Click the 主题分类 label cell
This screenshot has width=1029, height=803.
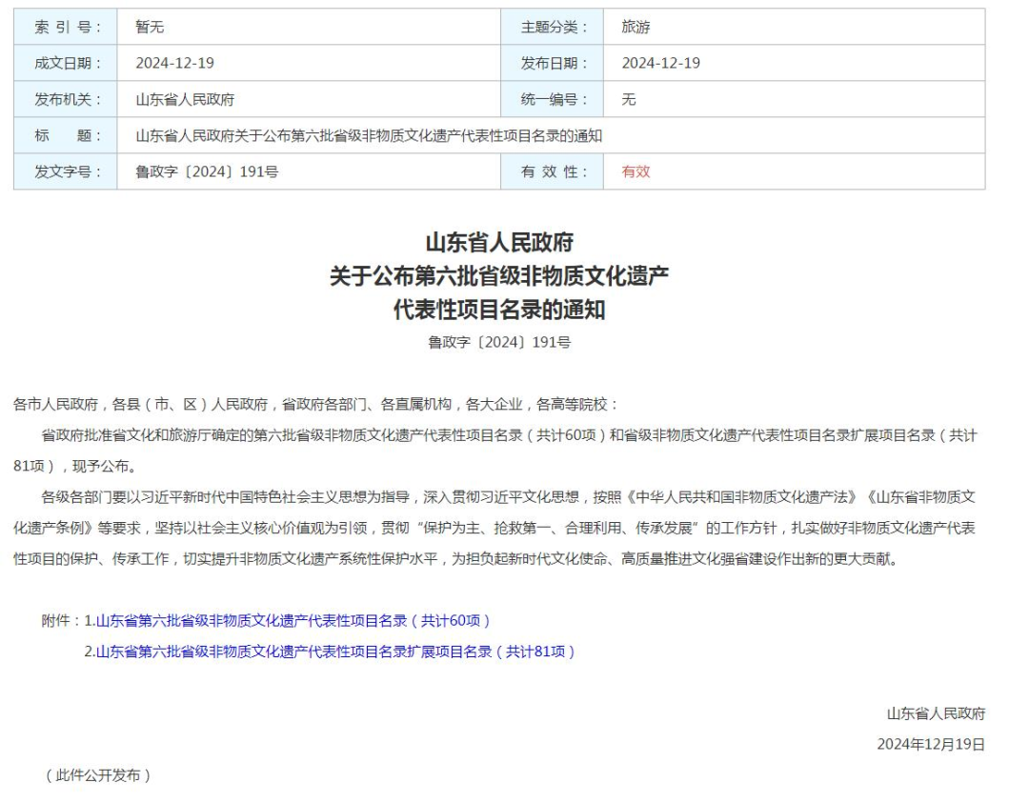tap(553, 28)
